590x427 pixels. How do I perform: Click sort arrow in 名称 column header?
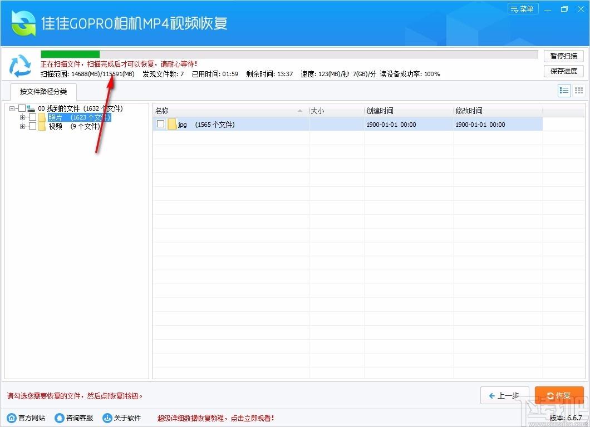(x=300, y=111)
